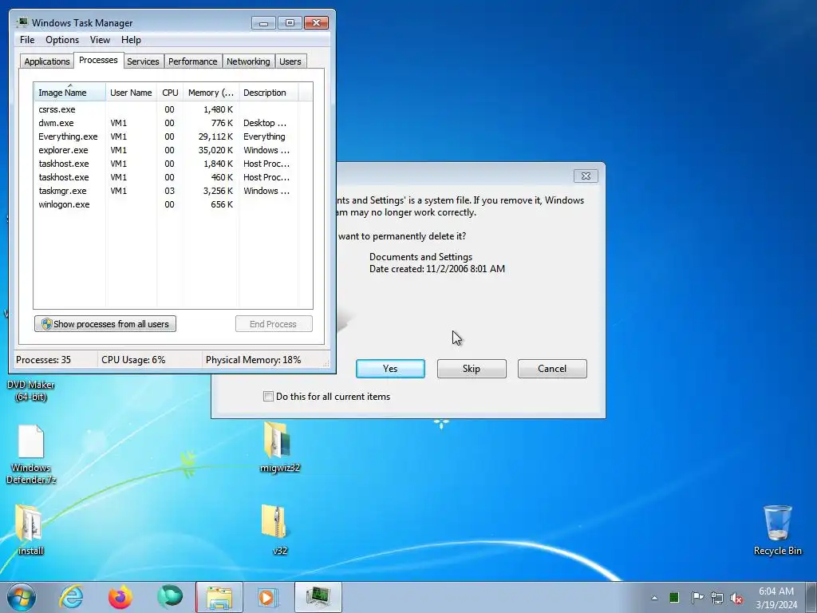
Task: Click Show processes from all users
Action: coord(105,324)
